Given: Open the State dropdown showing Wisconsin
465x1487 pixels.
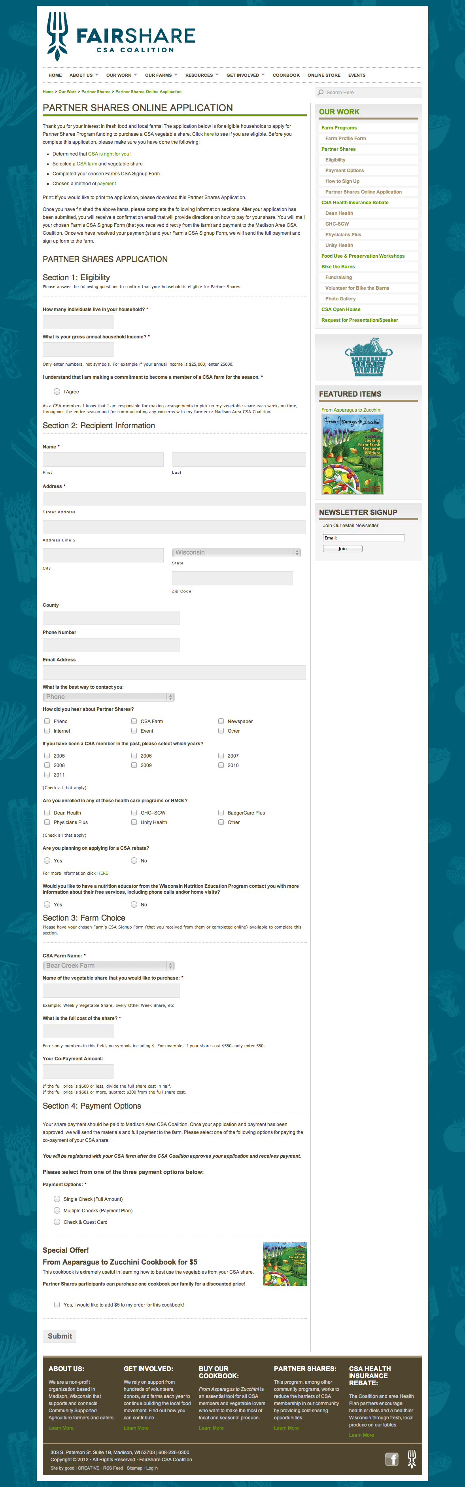Looking at the screenshot, I should pyautogui.click(x=236, y=553).
